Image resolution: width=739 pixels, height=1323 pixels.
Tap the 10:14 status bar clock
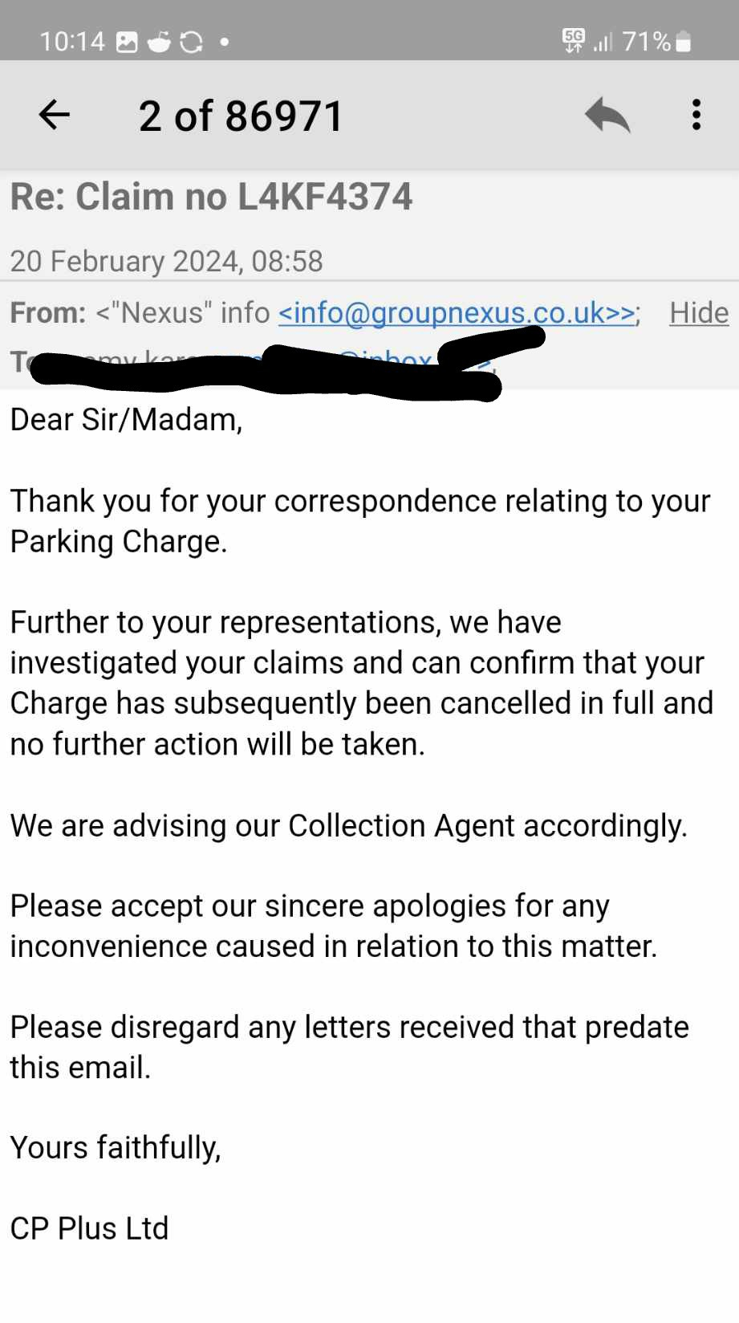pos(72,41)
